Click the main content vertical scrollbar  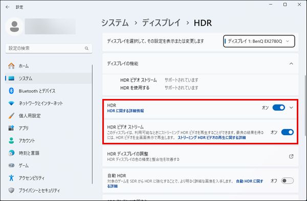point(305,106)
